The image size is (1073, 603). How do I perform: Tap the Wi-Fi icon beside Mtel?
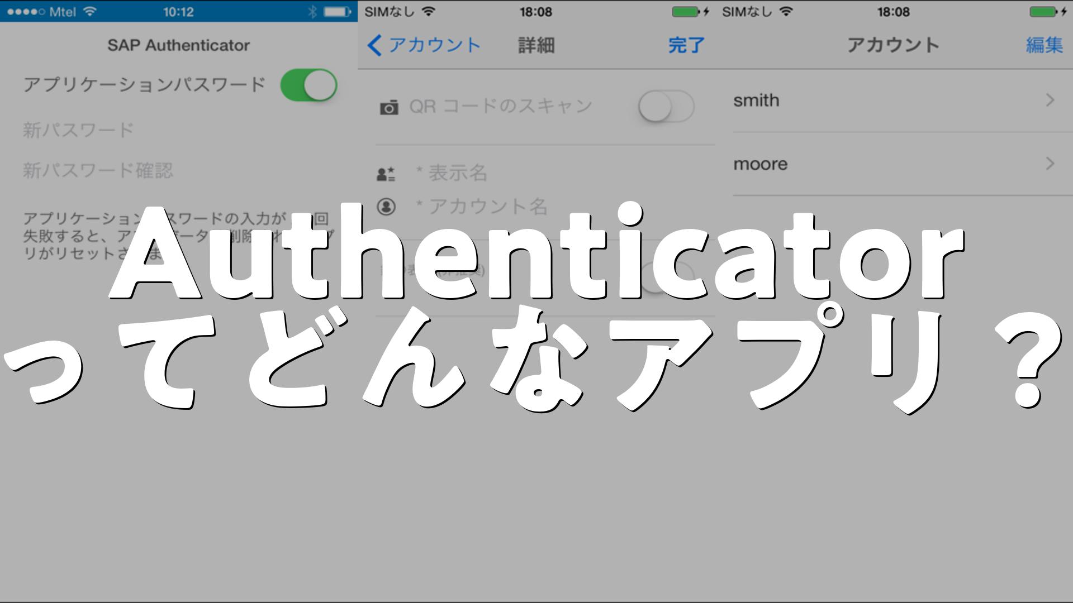[89, 11]
